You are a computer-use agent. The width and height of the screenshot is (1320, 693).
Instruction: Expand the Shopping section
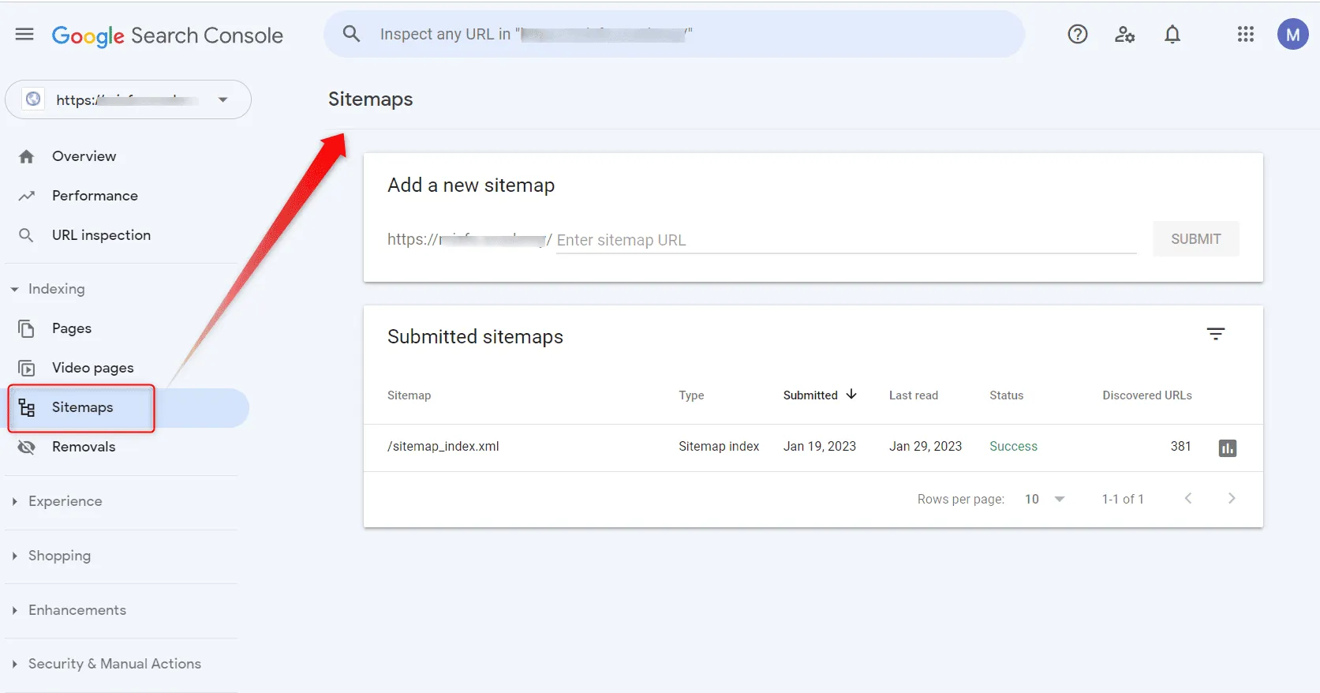pos(15,556)
